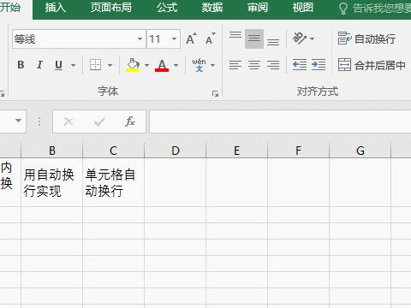Increase font size
The image size is (411, 308).
[191, 38]
